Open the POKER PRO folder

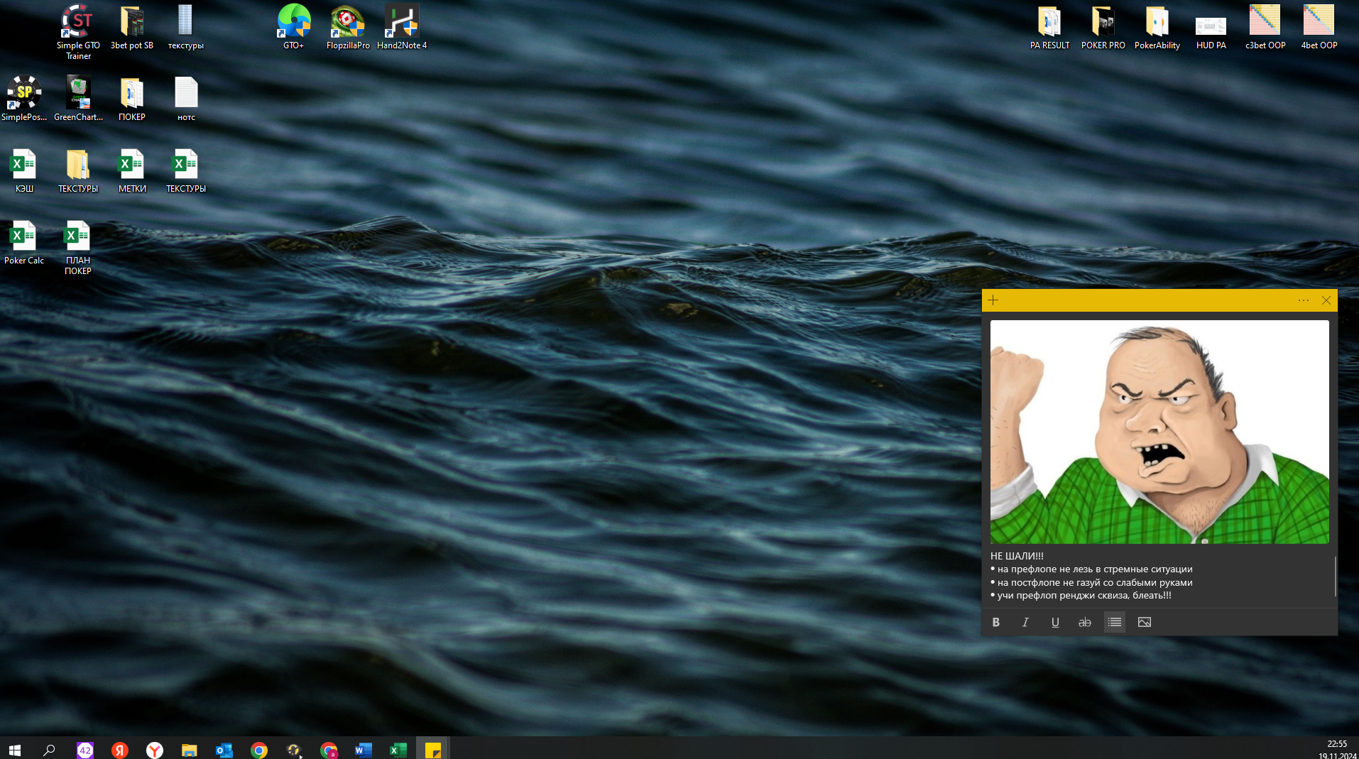(x=1103, y=27)
